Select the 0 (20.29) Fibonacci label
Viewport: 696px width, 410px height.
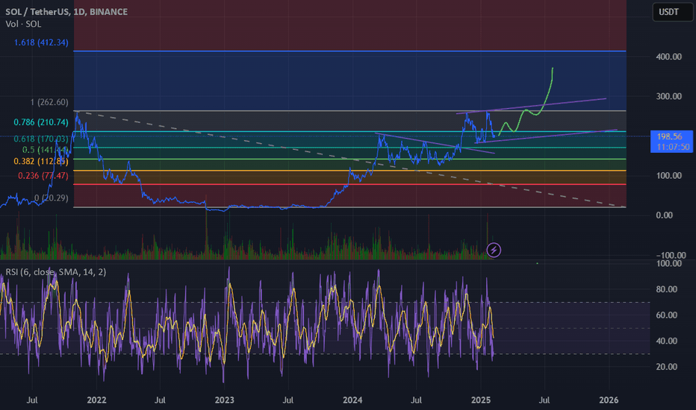52,198
